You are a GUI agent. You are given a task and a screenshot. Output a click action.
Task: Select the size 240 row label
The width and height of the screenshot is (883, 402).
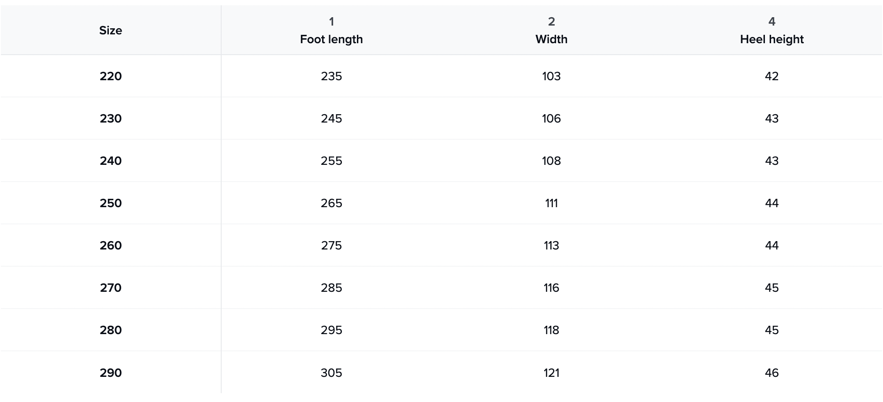[x=111, y=161]
